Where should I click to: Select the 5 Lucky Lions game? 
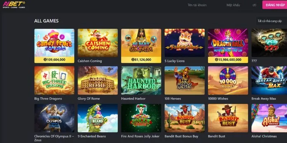(x=184, y=43)
